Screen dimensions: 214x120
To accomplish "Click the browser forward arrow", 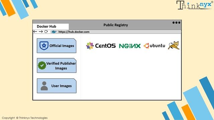I will tap(41, 32).
